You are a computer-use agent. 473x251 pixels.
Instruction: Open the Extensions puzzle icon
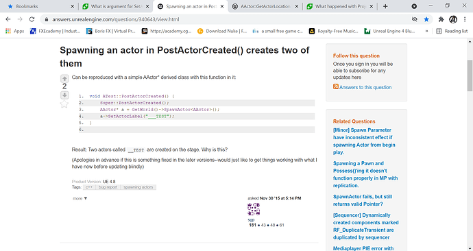(441, 19)
